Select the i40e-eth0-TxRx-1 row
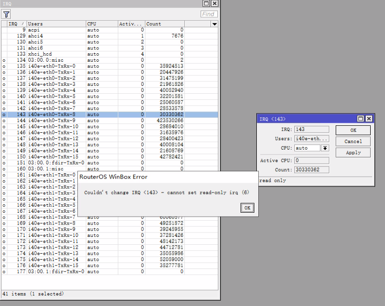Image resolution: width=385 pixels, height=306 pixels. tap(109, 72)
